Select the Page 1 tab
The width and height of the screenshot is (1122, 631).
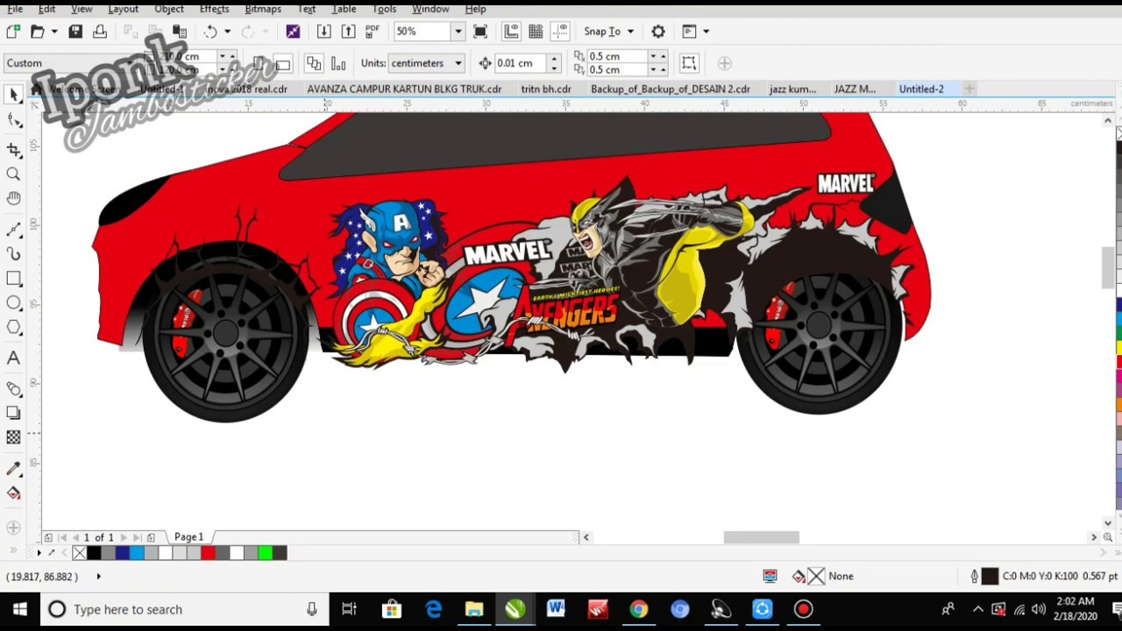pyautogui.click(x=188, y=536)
